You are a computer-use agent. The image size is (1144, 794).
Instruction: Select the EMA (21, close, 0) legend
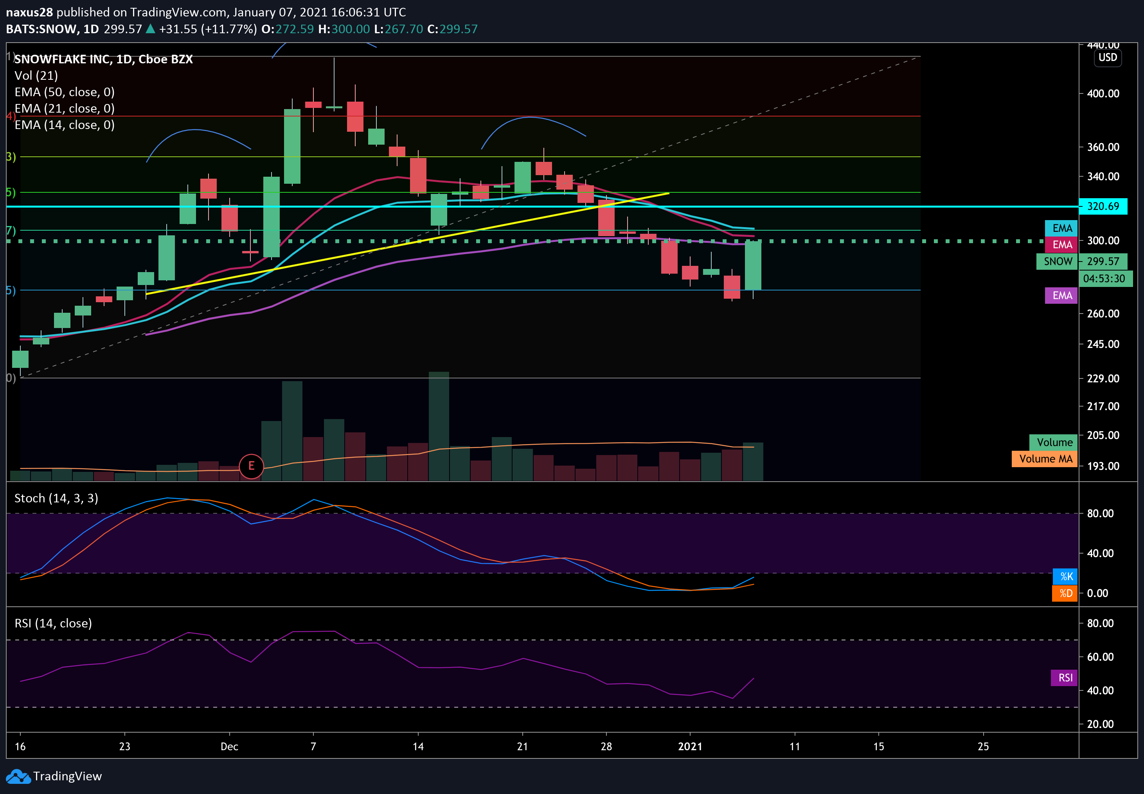coord(65,108)
